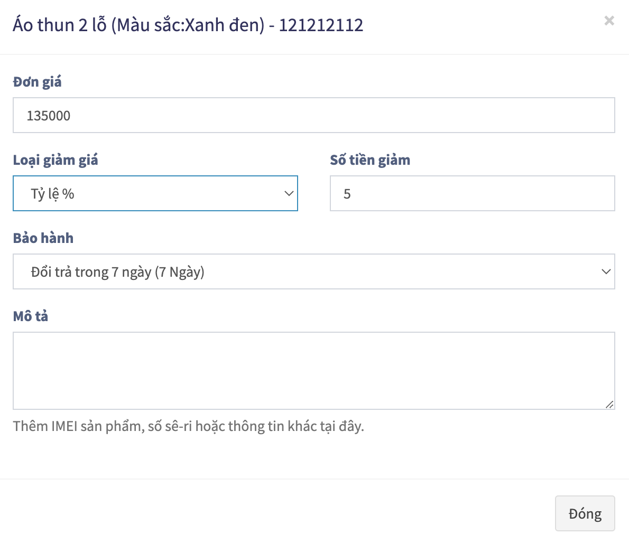
Task: Open the Loại giảm giá dropdown
Action: 155,193
